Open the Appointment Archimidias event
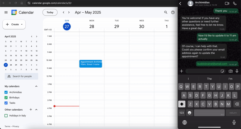The image size is (241, 129). click(x=91, y=64)
